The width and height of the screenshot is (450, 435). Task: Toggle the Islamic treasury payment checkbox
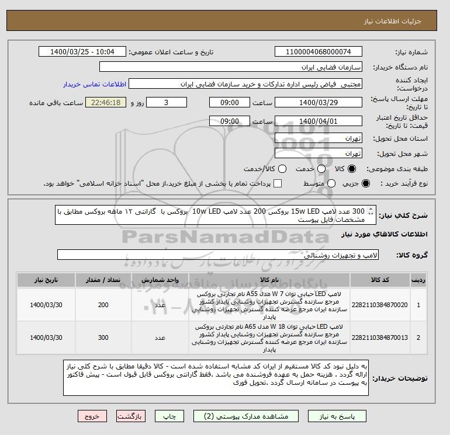[x=278, y=183]
